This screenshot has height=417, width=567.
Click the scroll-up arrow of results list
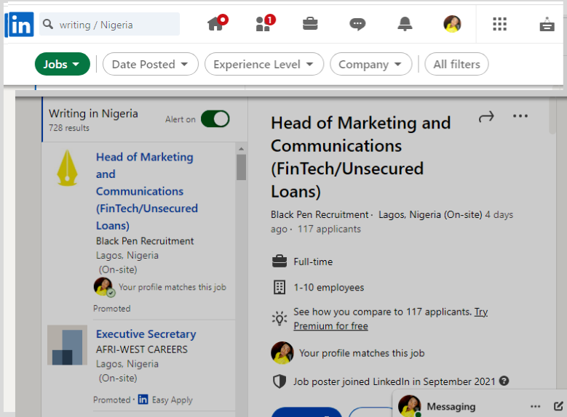pyautogui.click(x=241, y=149)
